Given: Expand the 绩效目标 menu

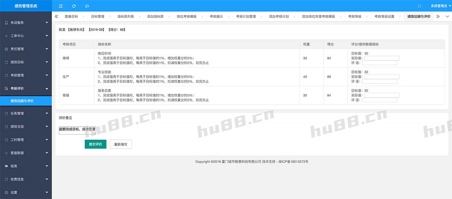Looking at the screenshot, I should point(47,62).
